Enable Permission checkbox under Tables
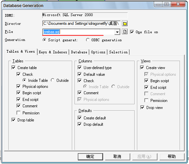Viewport: 189px width, 164px height. (x=18, y=113)
